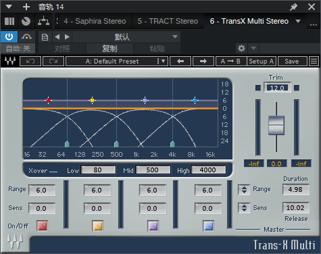Select the purple high-mid band marker

coord(145,100)
